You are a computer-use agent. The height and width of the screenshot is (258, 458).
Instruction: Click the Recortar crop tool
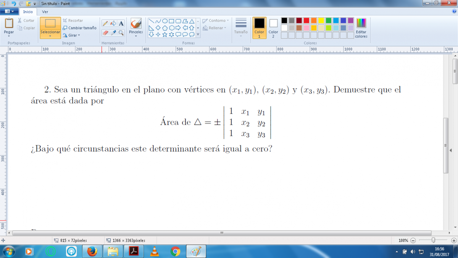click(73, 21)
